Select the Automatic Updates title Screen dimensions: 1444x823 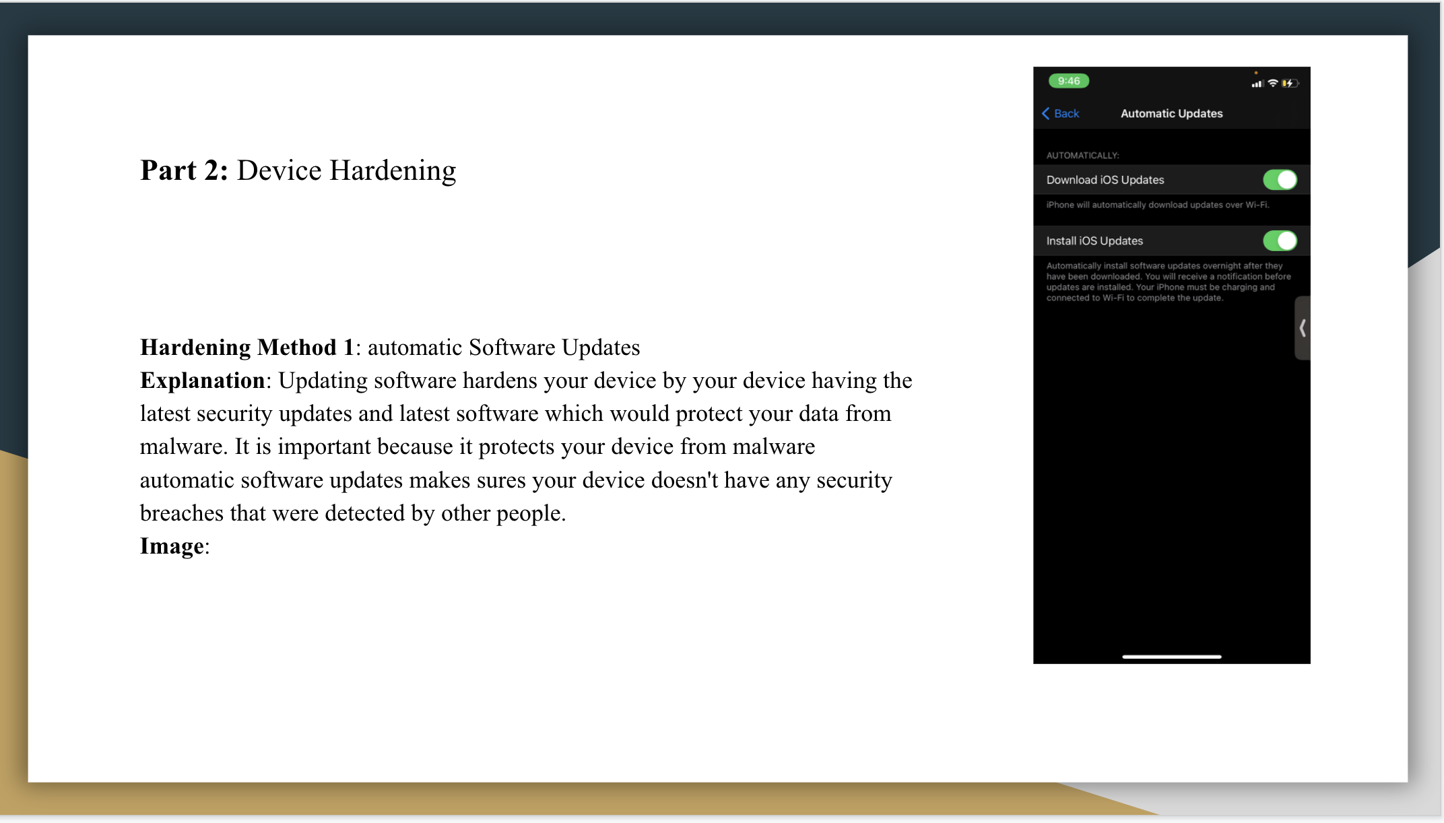[1172, 114]
